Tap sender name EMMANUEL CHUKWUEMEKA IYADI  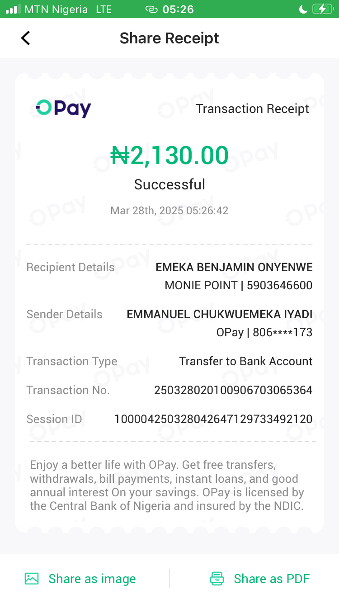tap(220, 314)
